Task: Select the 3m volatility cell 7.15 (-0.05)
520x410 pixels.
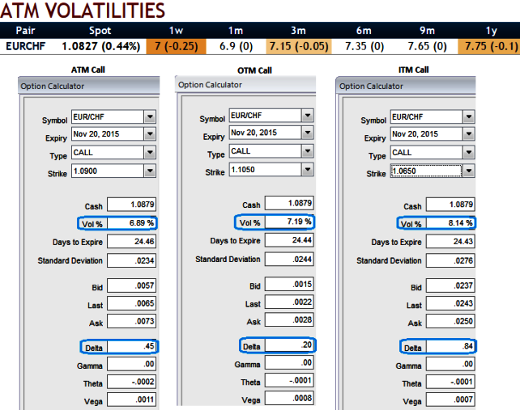Action: 298,46
